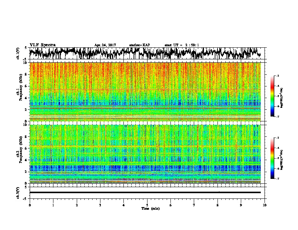Click time axis tick label "4"
The image size is (298, 230).
pyautogui.click(x=124, y=205)
